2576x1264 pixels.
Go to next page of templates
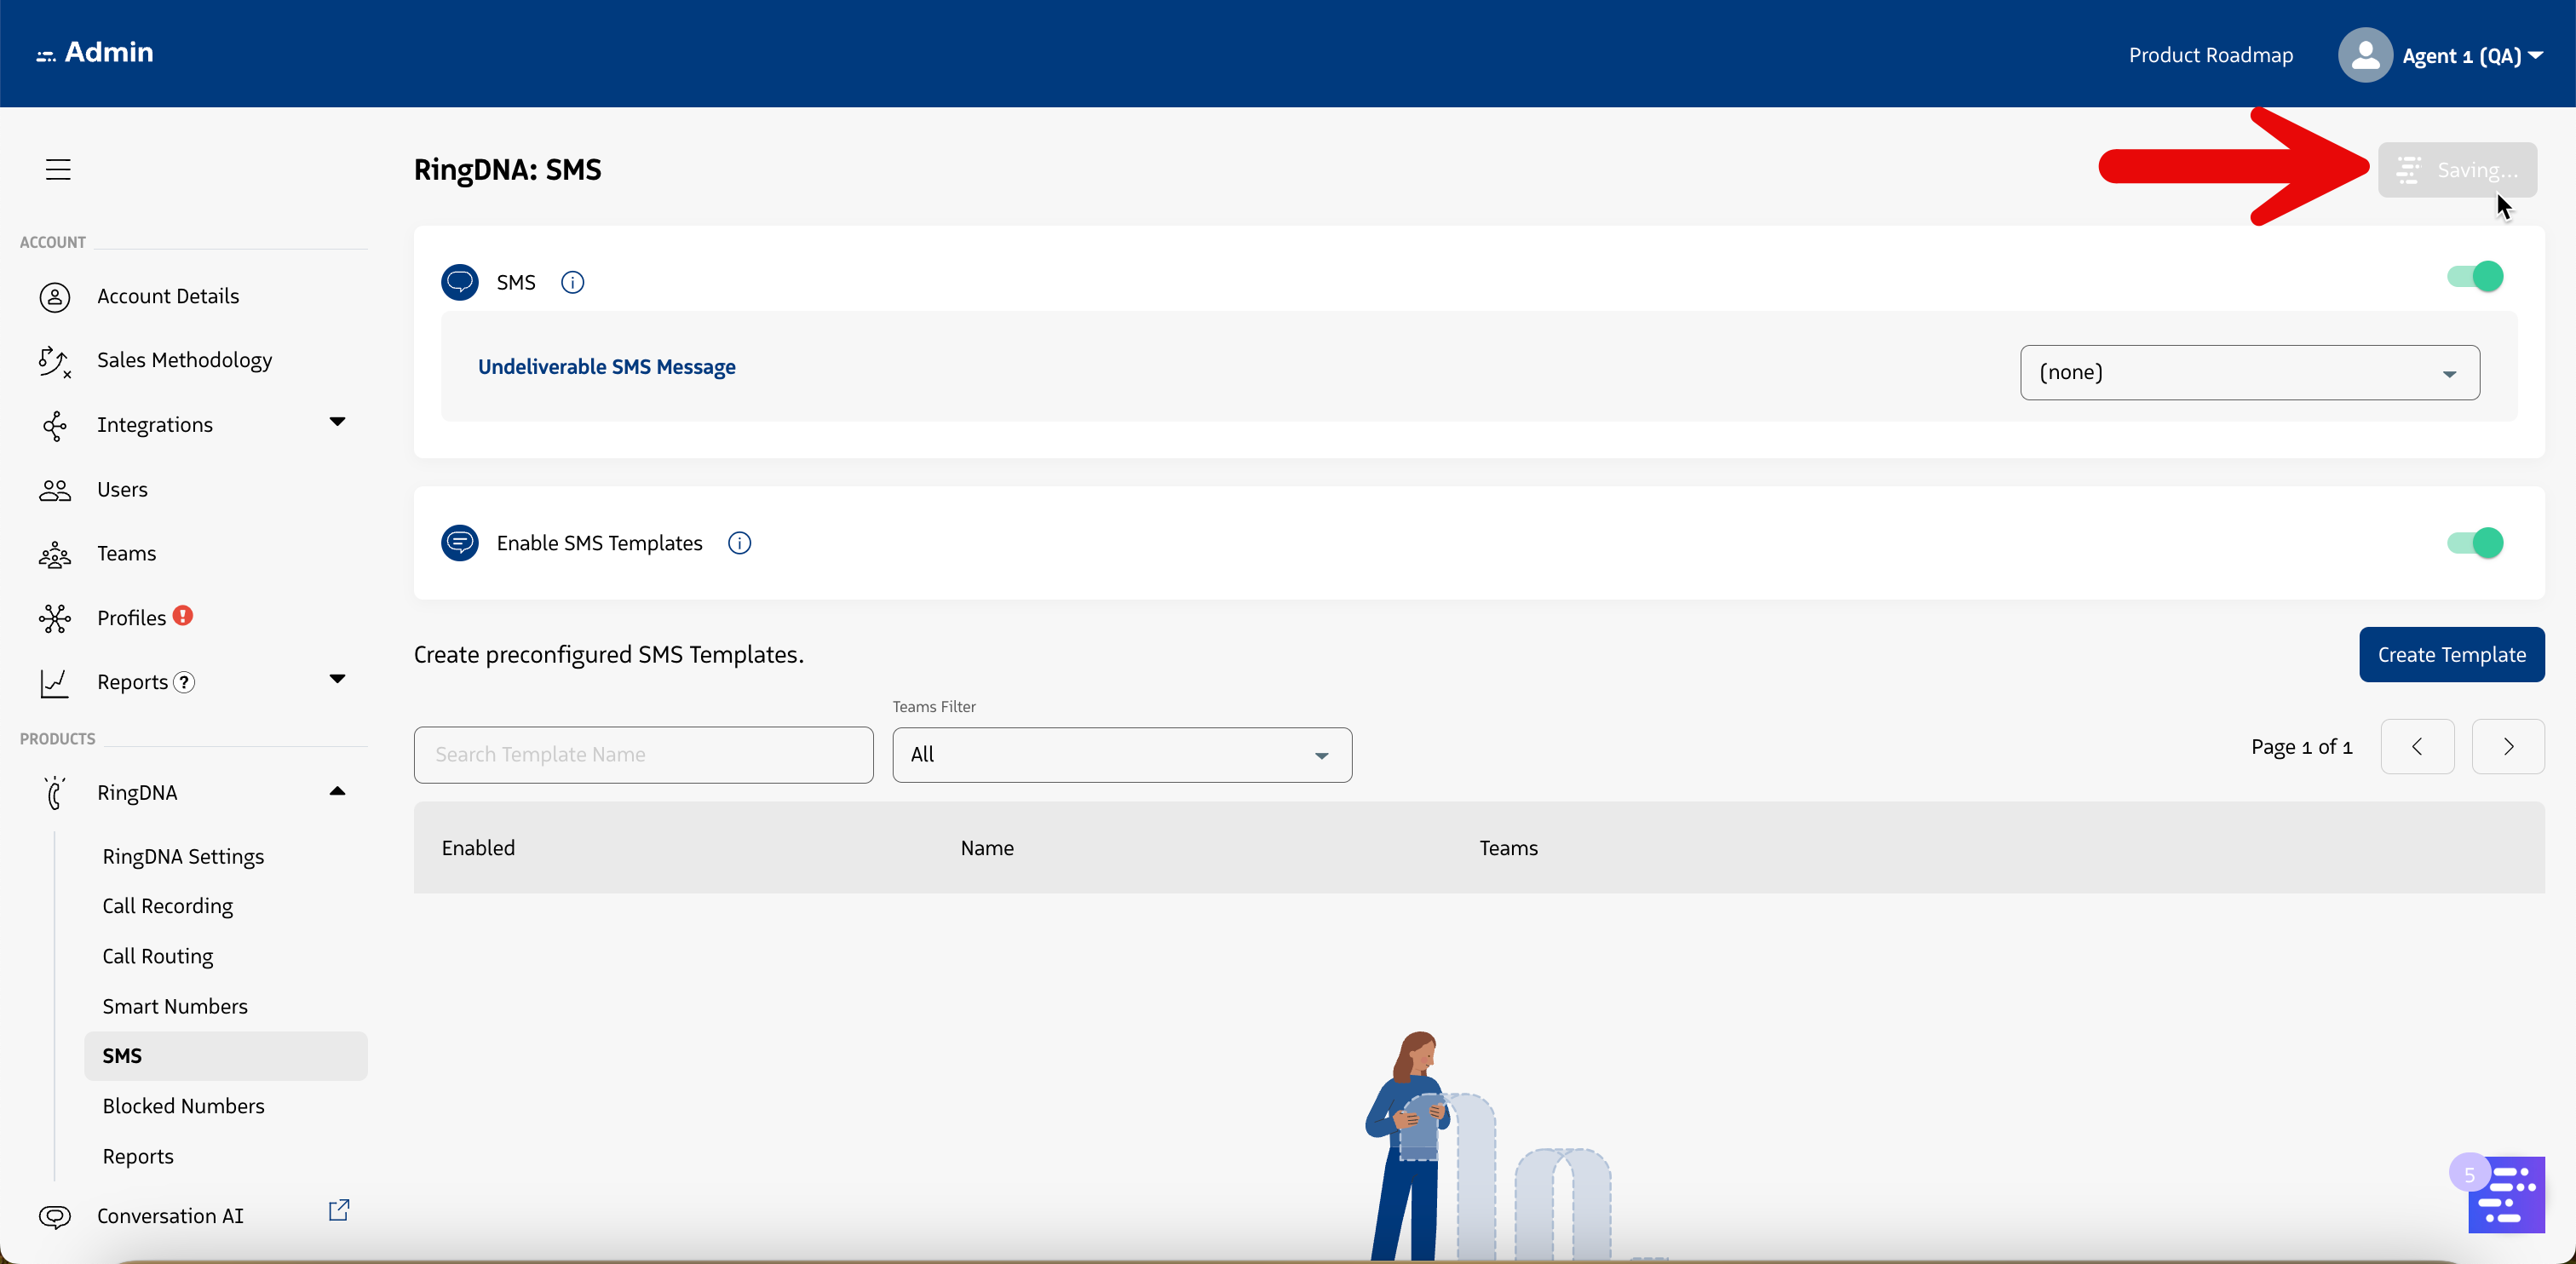[x=2507, y=747]
